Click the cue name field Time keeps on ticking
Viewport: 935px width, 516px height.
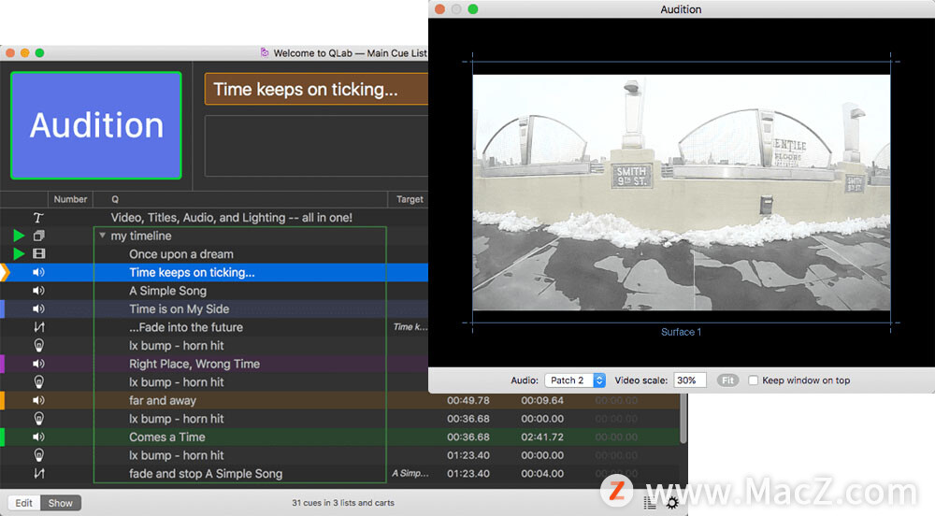tap(317, 90)
